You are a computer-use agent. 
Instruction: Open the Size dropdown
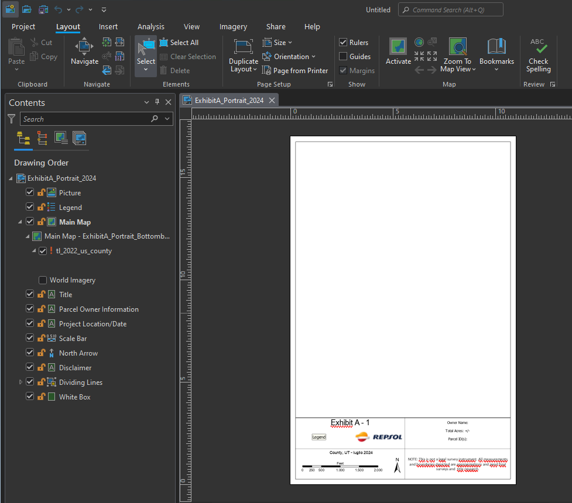(x=278, y=43)
